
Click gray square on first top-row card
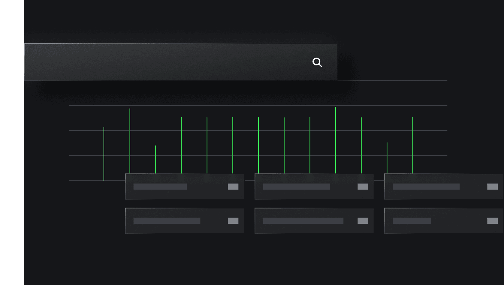tap(233, 187)
